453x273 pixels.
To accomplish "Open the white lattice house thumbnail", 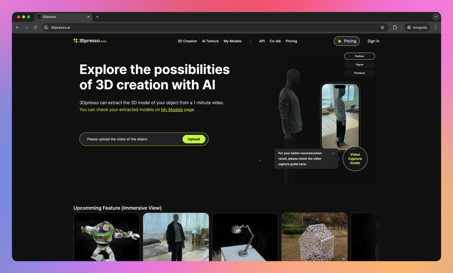I will [314, 236].
